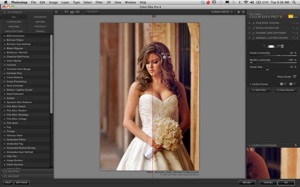Screen dimensions: 300x187
Task: Open Dynamic Skin Softener options menu icon
Action: (x=294, y=33)
